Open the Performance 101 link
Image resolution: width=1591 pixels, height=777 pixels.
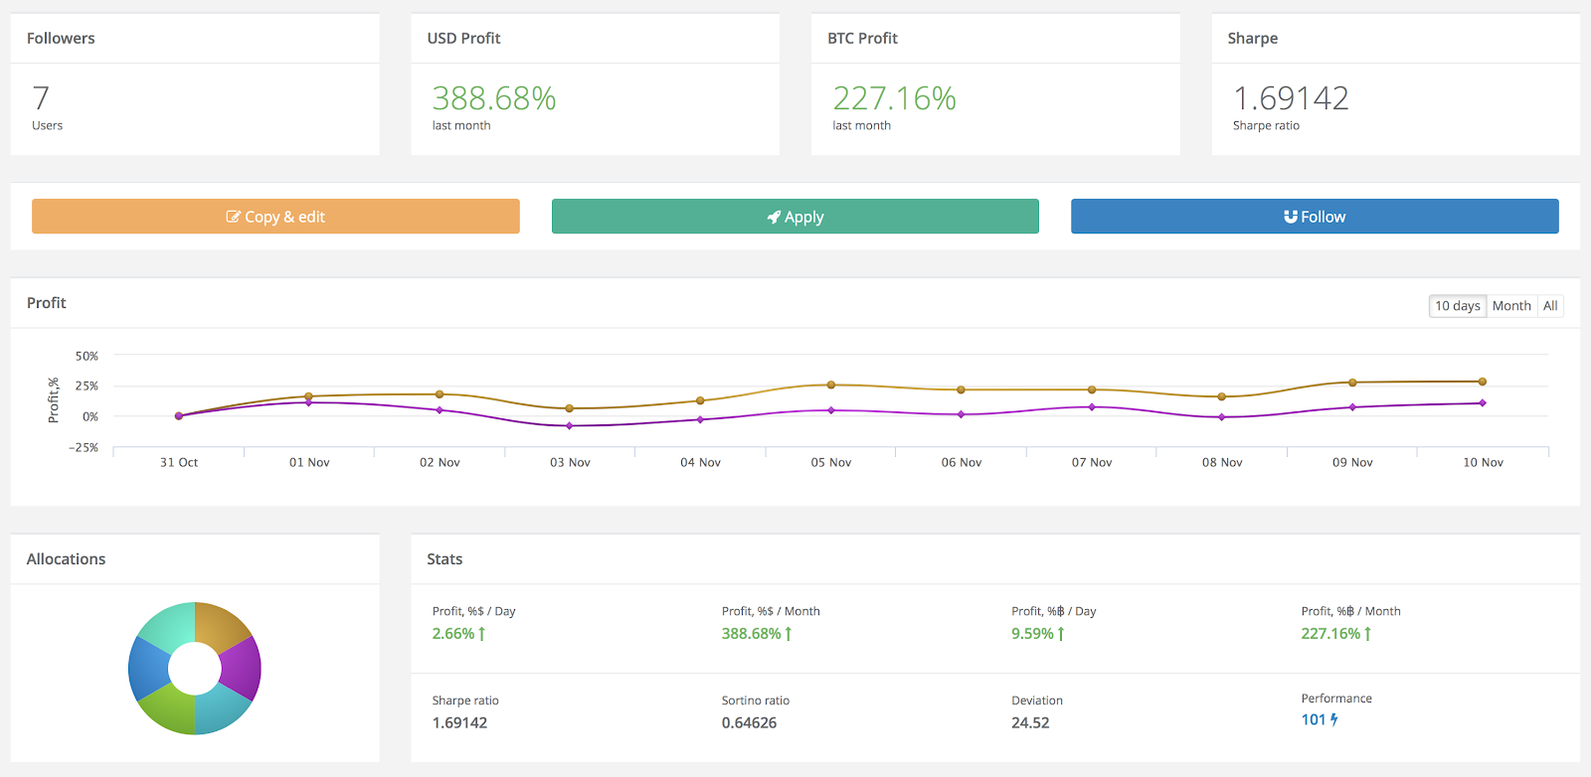coord(1314,719)
